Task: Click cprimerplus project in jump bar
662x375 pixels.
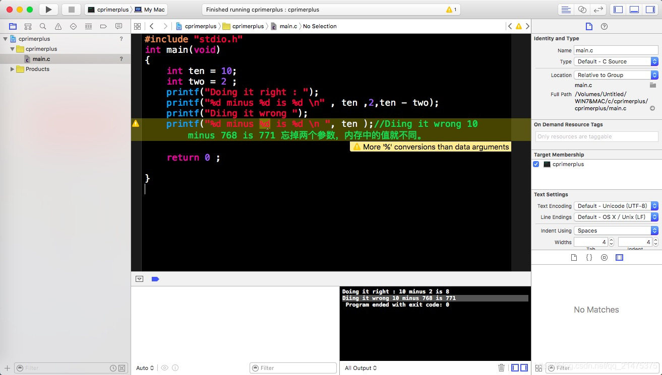Action: 196,26
